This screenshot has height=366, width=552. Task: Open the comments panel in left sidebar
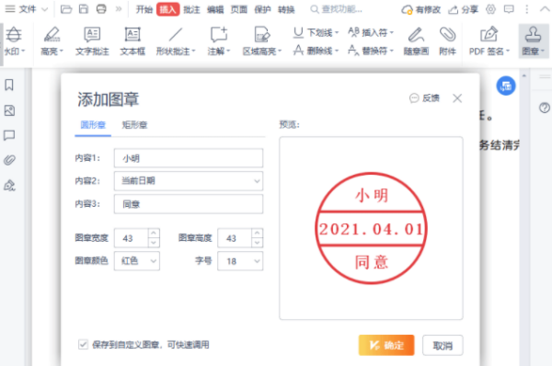9,135
